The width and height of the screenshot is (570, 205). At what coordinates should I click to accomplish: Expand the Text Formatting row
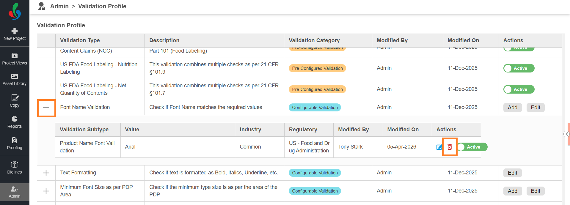pos(46,173)
